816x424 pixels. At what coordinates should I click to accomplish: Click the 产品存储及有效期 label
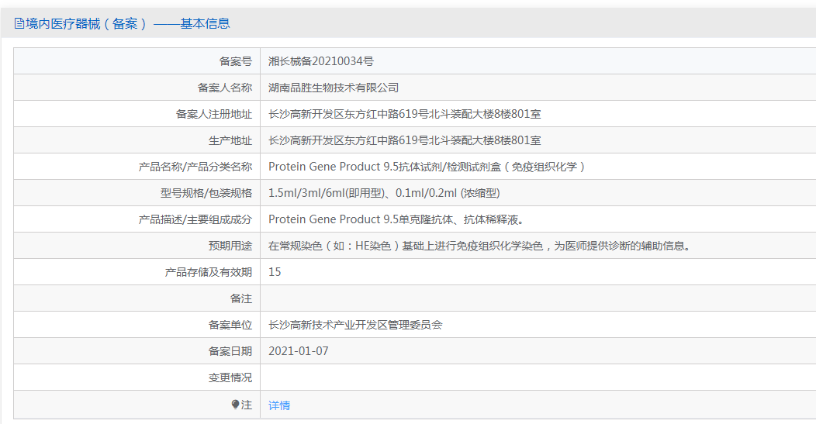click(x=209, y=273)
